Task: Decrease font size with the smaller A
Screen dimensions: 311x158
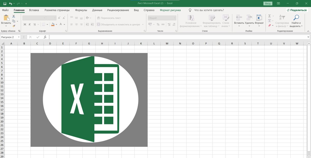Action: pyautogui.click(x=64, y=18)
